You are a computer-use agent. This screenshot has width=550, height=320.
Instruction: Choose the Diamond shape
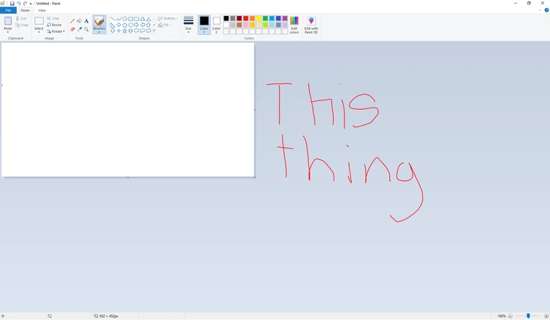(119, 25)
